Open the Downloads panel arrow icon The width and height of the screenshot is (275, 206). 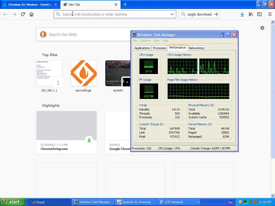242,14
